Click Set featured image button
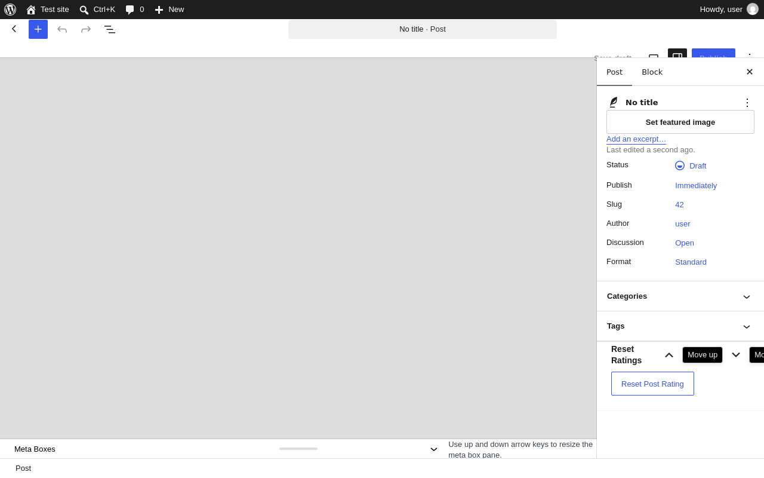The width and height of the screenshot is (764, 478). 680,122
